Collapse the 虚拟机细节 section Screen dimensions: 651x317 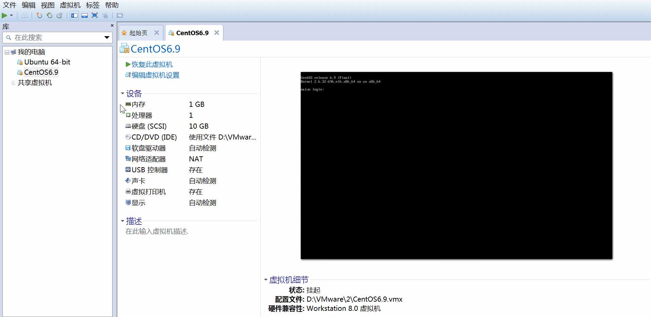266,280
